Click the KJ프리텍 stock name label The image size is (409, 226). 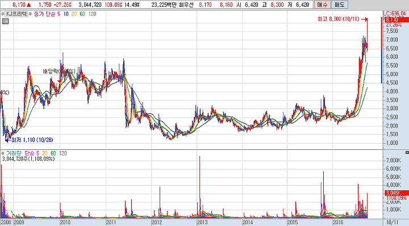tap(16, 14)
